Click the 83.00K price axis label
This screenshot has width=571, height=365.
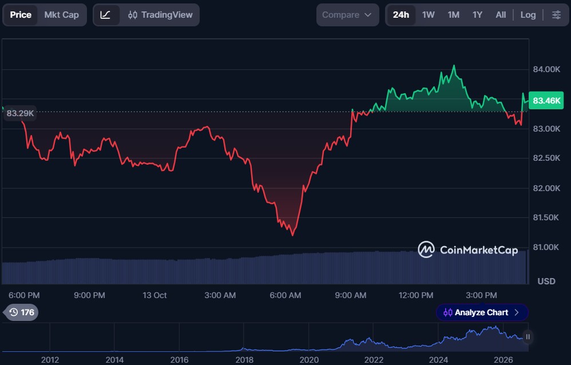[546, 129]
